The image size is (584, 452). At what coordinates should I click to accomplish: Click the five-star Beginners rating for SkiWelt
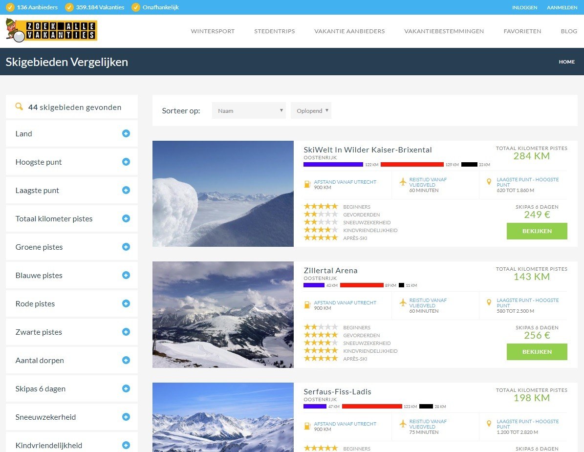[321, 207]
